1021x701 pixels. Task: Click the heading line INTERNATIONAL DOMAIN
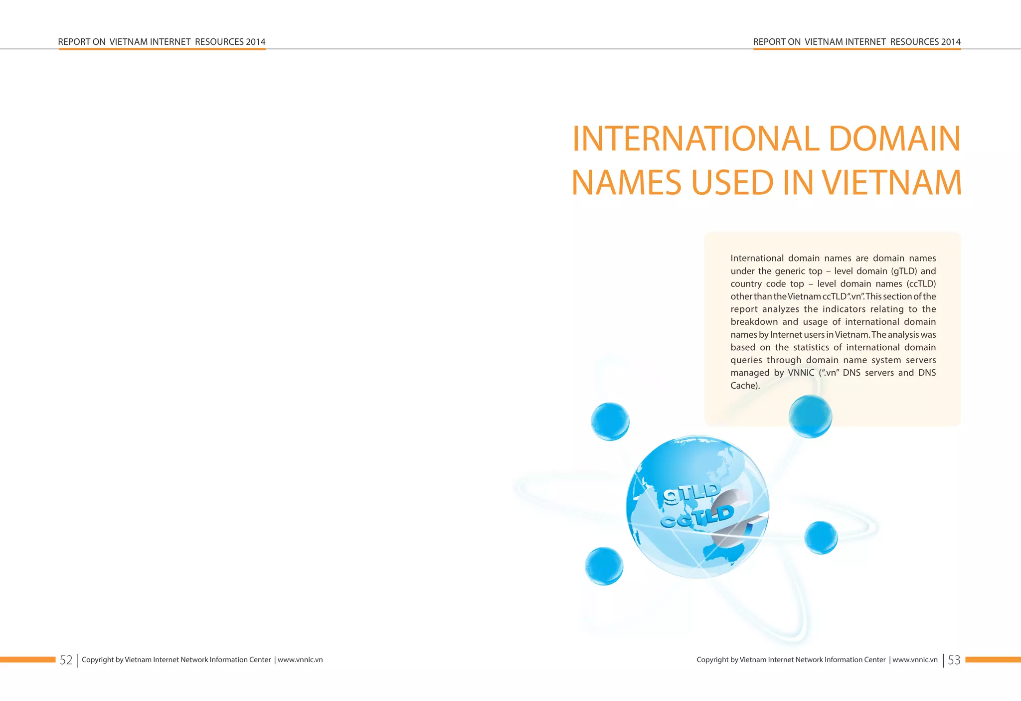(x=766, y=139)
